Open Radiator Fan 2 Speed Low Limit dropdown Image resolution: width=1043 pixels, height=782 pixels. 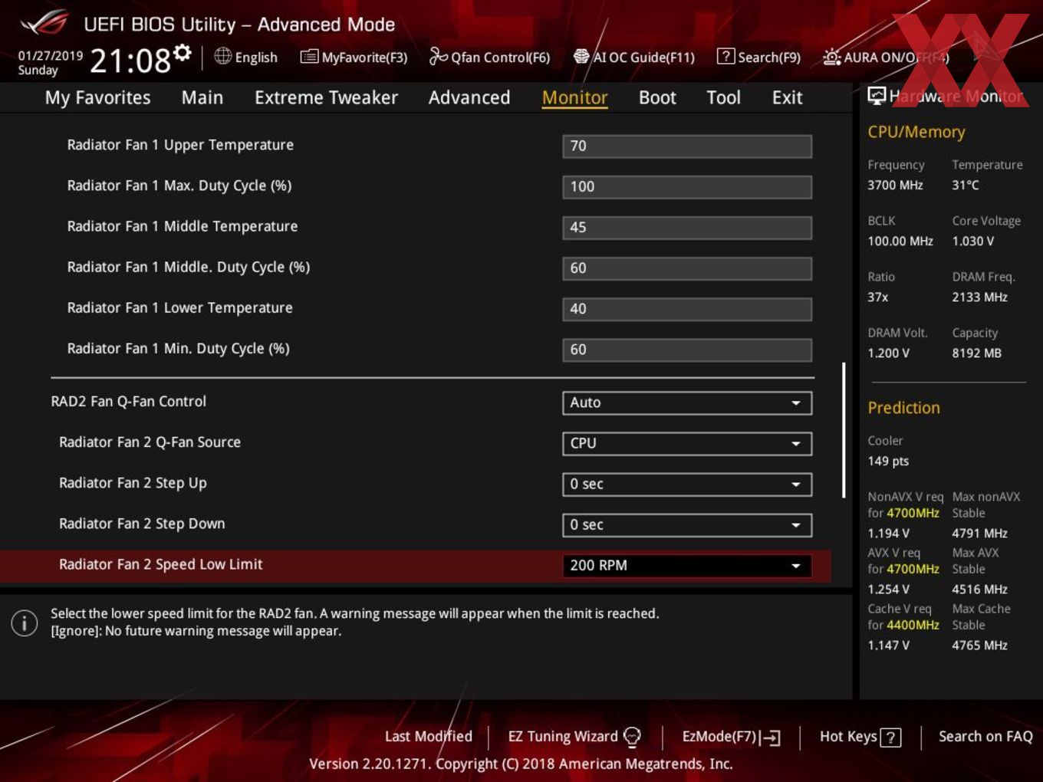point(687,565)
